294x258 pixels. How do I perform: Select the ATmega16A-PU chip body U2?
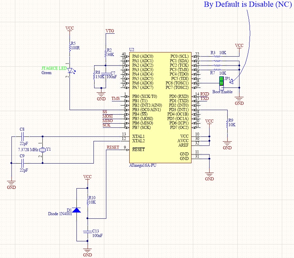[x=160, y=108]
